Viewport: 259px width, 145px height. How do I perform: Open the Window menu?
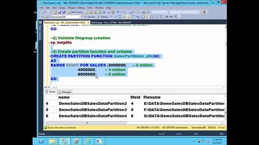[99, 8]
